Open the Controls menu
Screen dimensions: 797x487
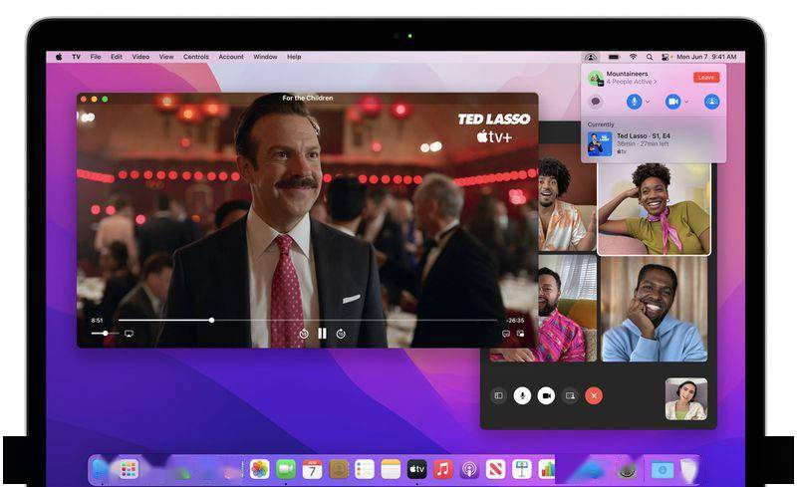196,57
